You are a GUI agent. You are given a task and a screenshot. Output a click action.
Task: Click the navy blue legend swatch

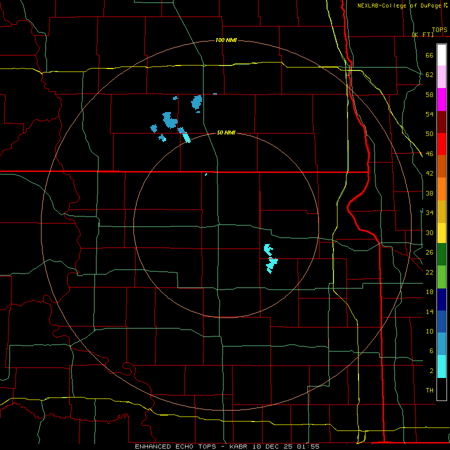441,299
